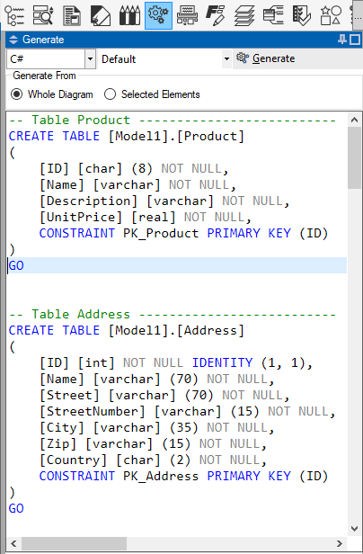Click the colored pencils icon
This screenshot has width=363, height=554.
(x=129, y=16)
